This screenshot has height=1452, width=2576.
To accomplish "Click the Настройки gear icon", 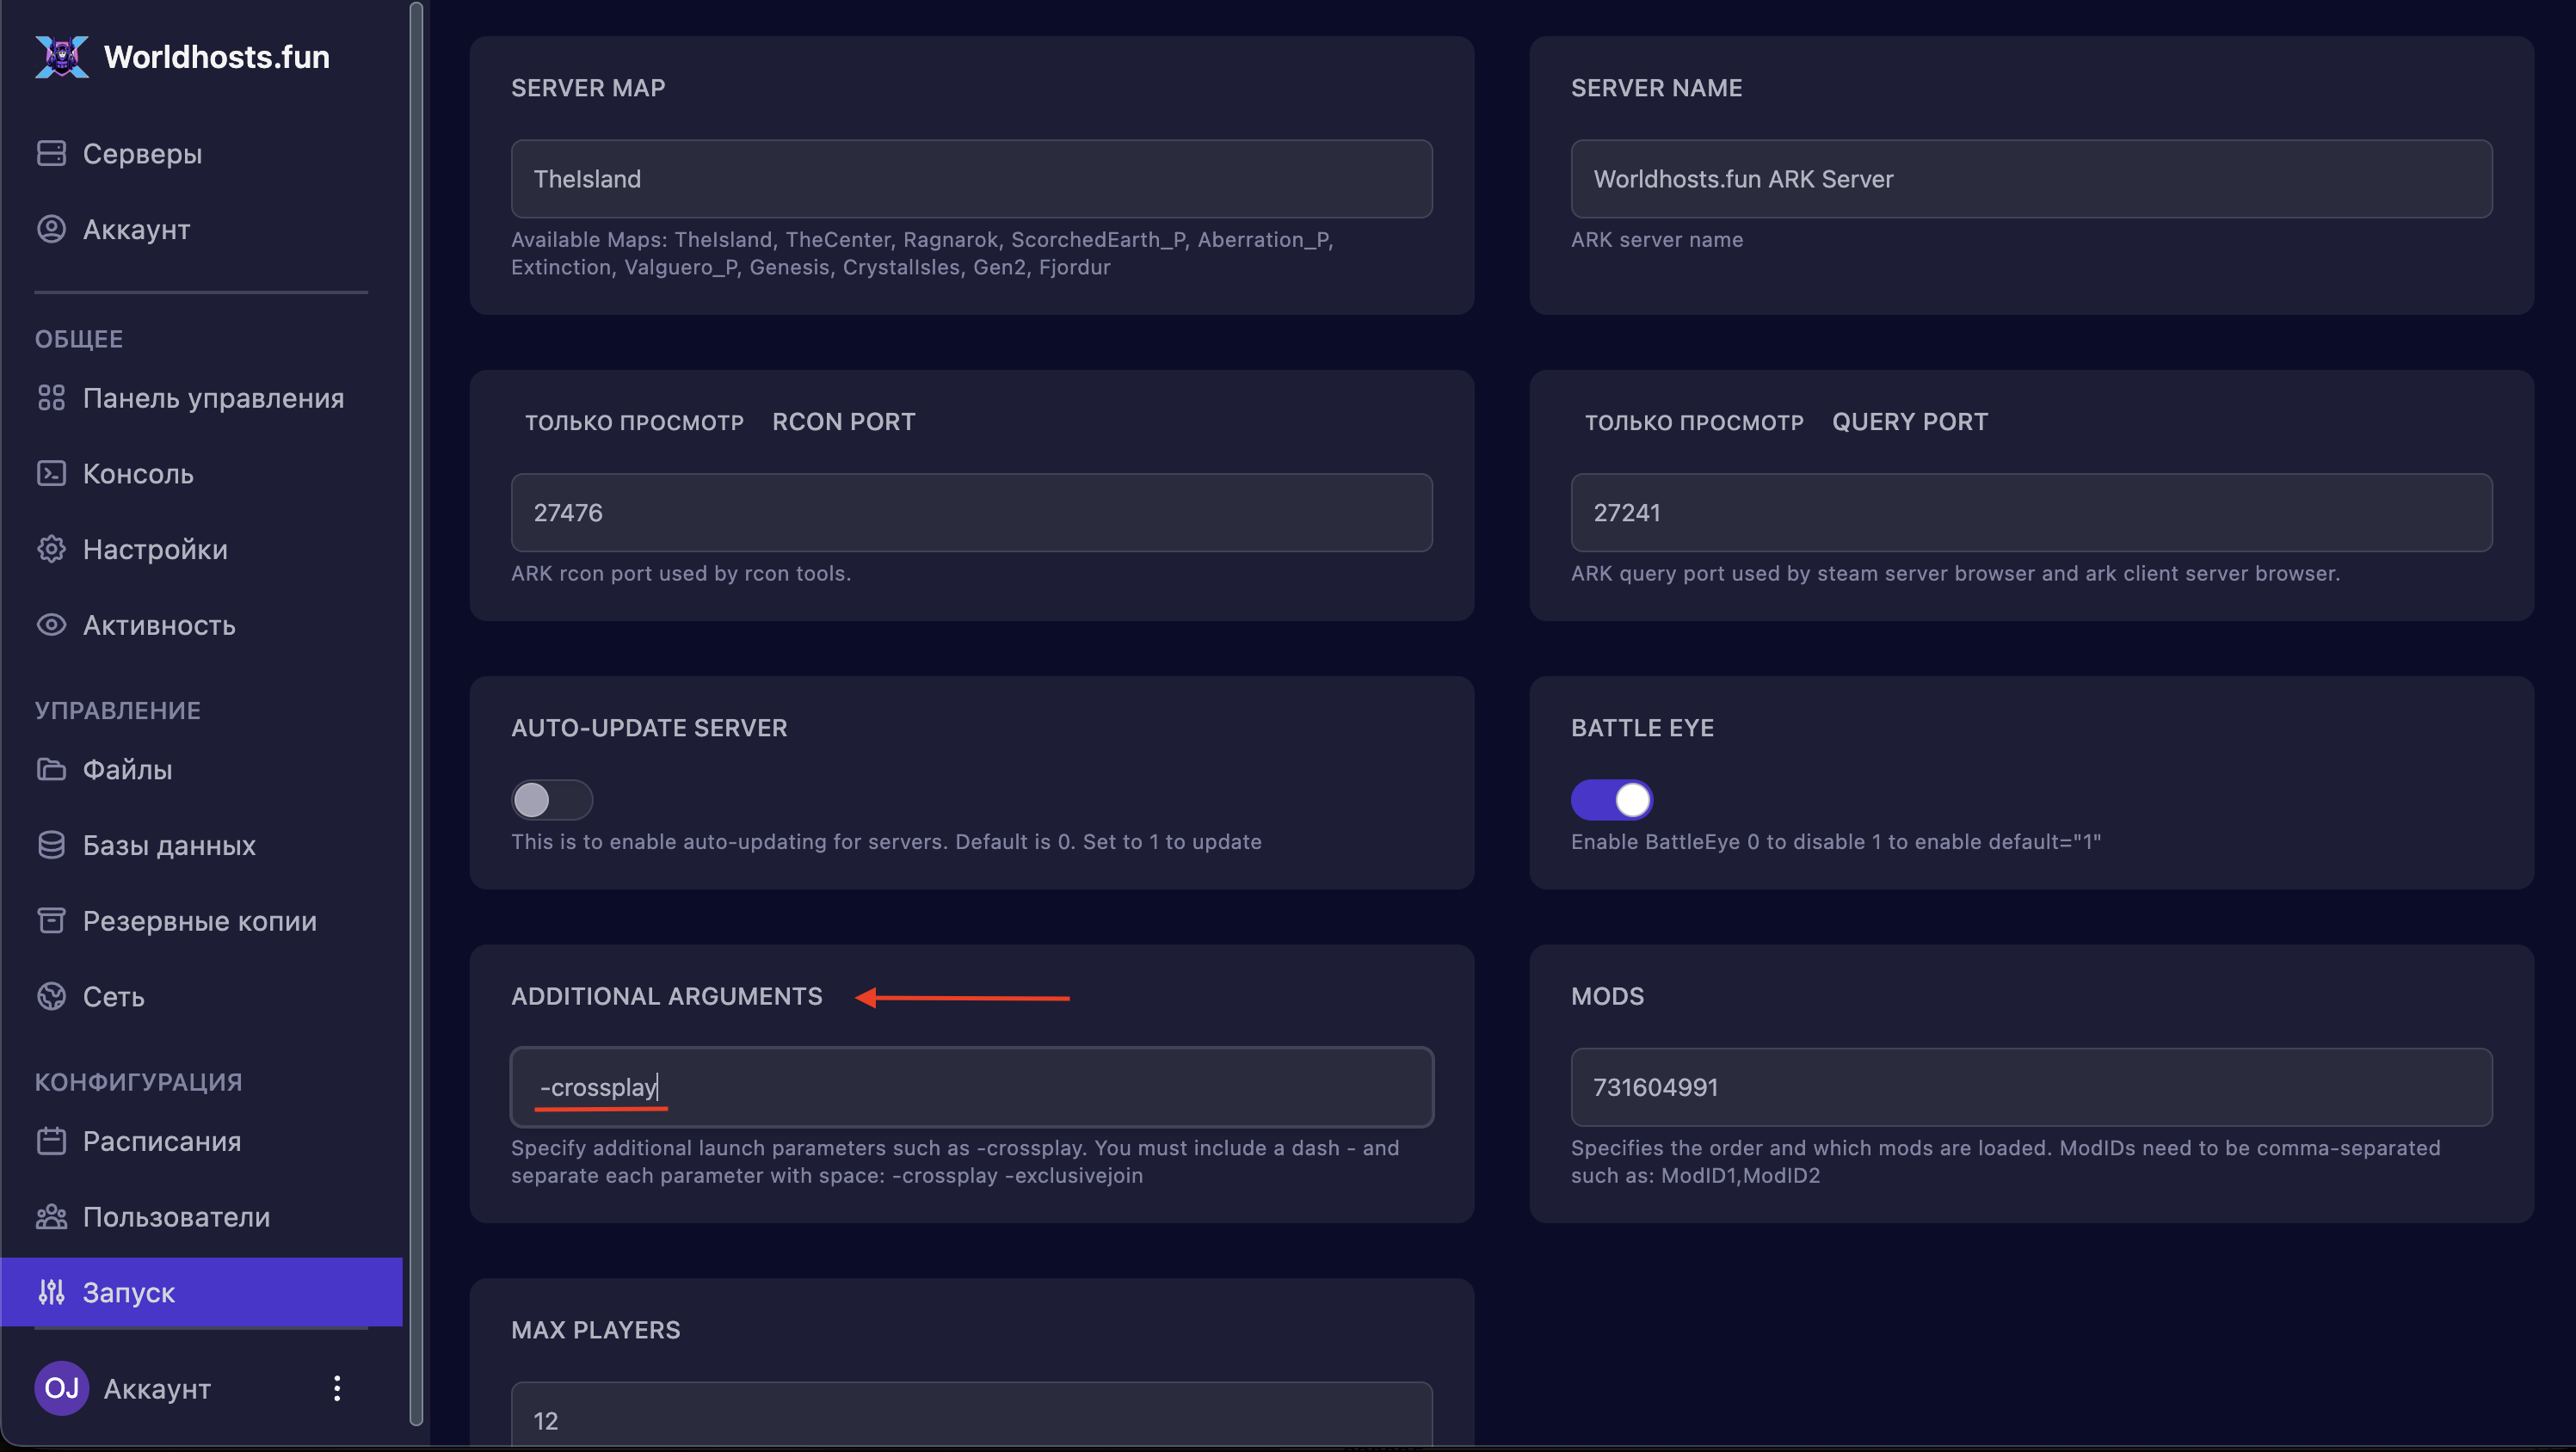I will coord(51,549).
